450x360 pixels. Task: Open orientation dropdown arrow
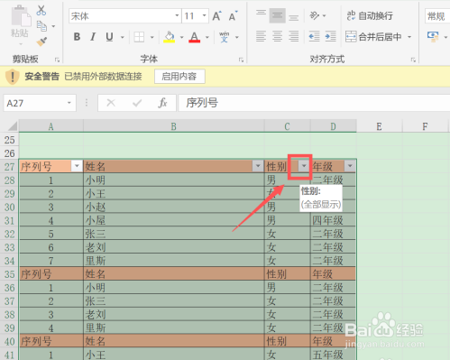pos(324,15)
